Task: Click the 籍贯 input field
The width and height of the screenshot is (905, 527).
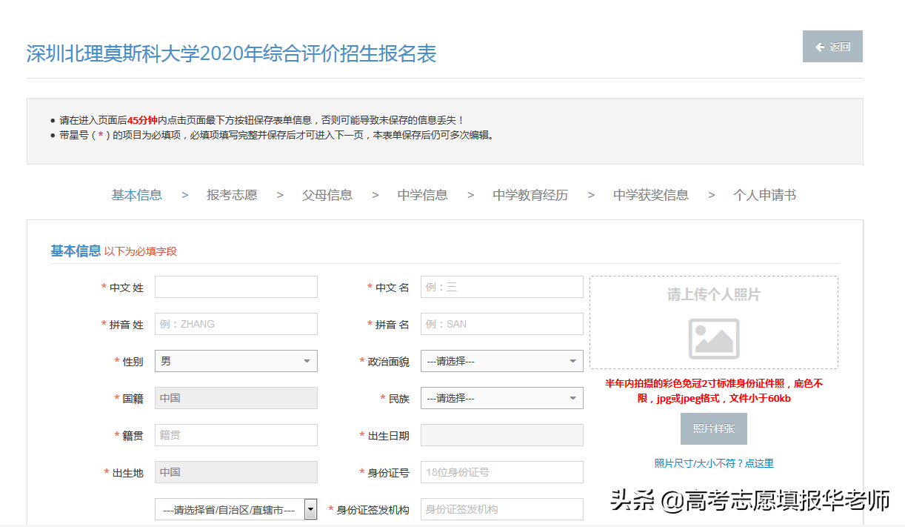Action: 236,435
